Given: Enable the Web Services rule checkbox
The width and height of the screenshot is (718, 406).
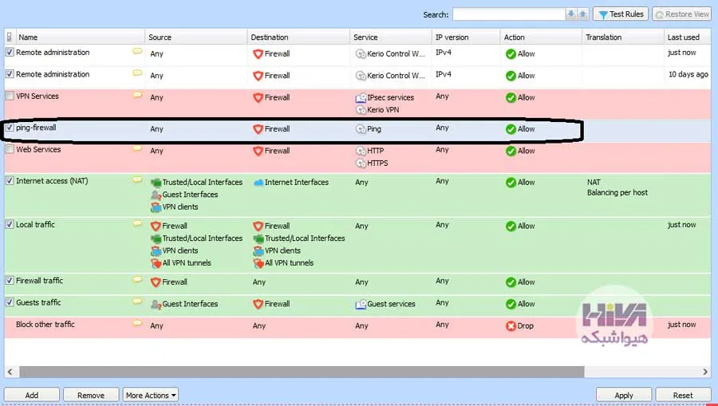Looking at the screenshot, I should [10, 149].
